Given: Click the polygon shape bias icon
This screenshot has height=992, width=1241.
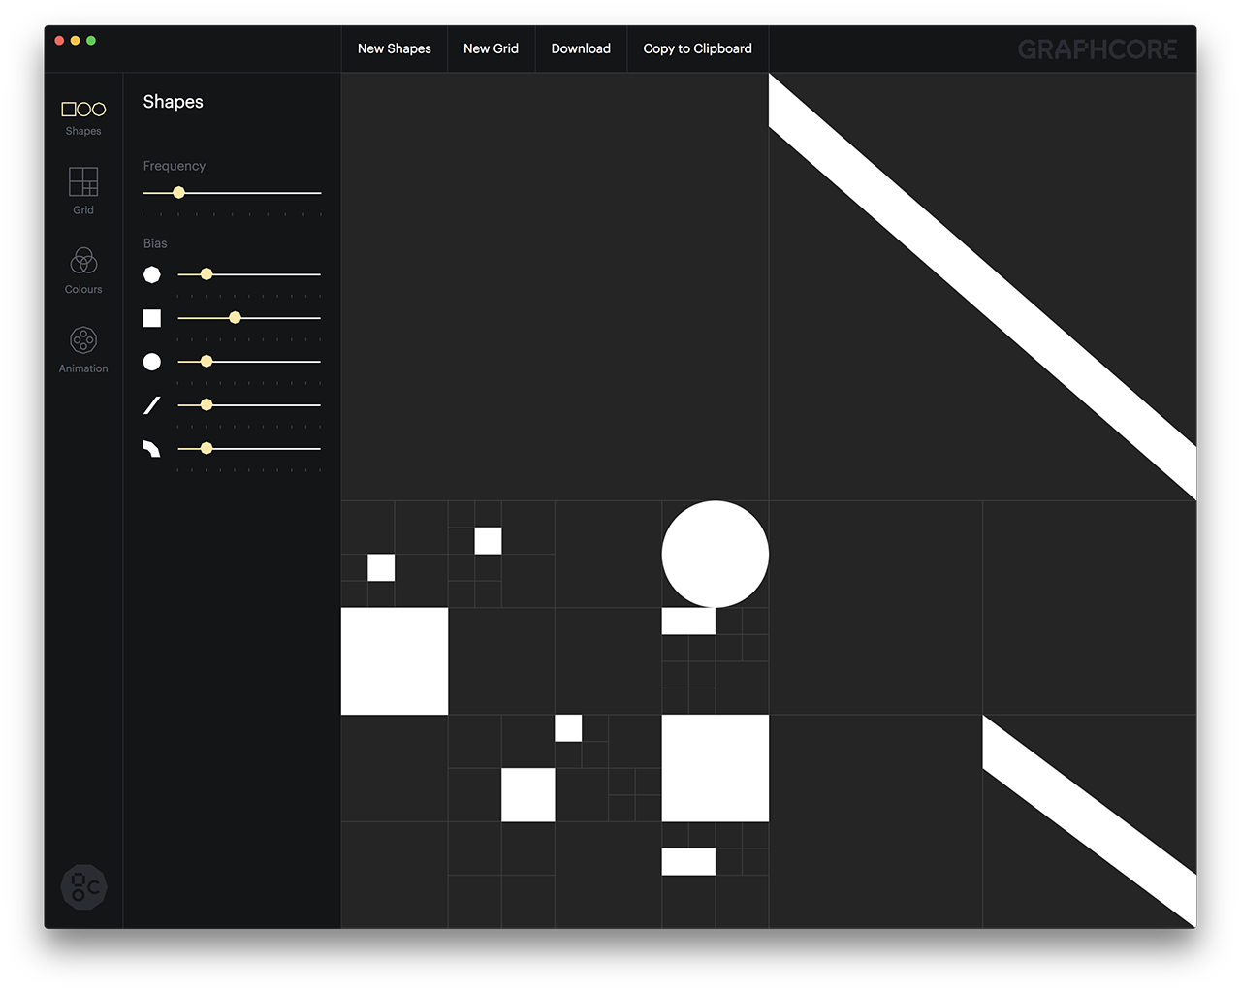Looking at the screenshot, I should click(152, 275).
